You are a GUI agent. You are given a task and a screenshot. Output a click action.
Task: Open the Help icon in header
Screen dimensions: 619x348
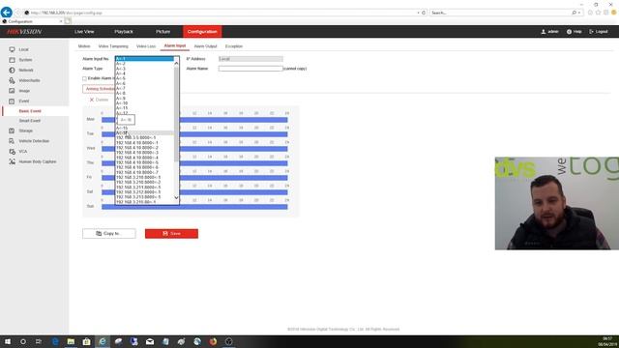click(569, 32)
